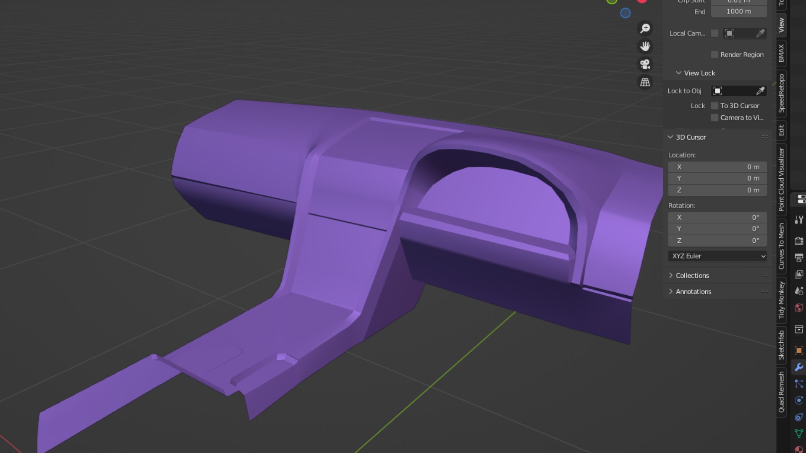This screenshot has height=453, width=806.
Task: Enable the Render Region checkbox
Action: [x=714, y=55]
